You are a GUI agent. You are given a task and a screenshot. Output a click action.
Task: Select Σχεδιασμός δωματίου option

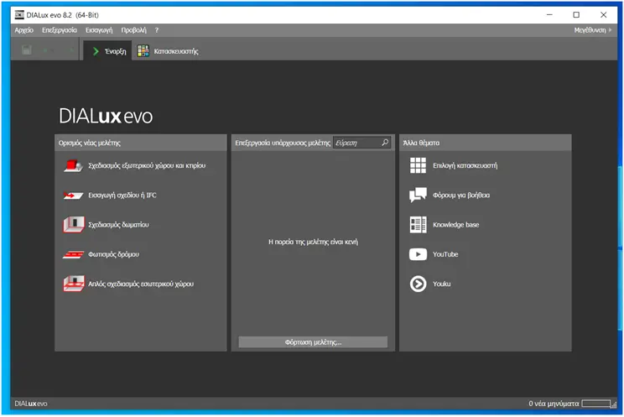point(118,225)
